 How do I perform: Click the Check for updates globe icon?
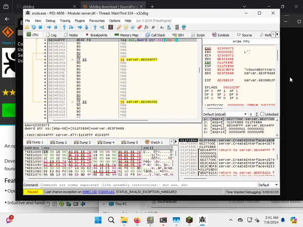(x=184, y=27)
